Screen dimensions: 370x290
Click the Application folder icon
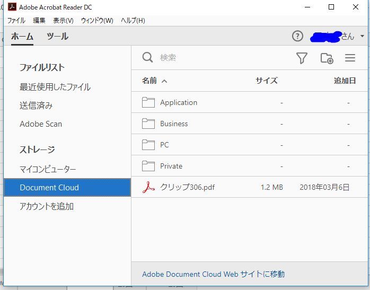click(x=148, y=102)
